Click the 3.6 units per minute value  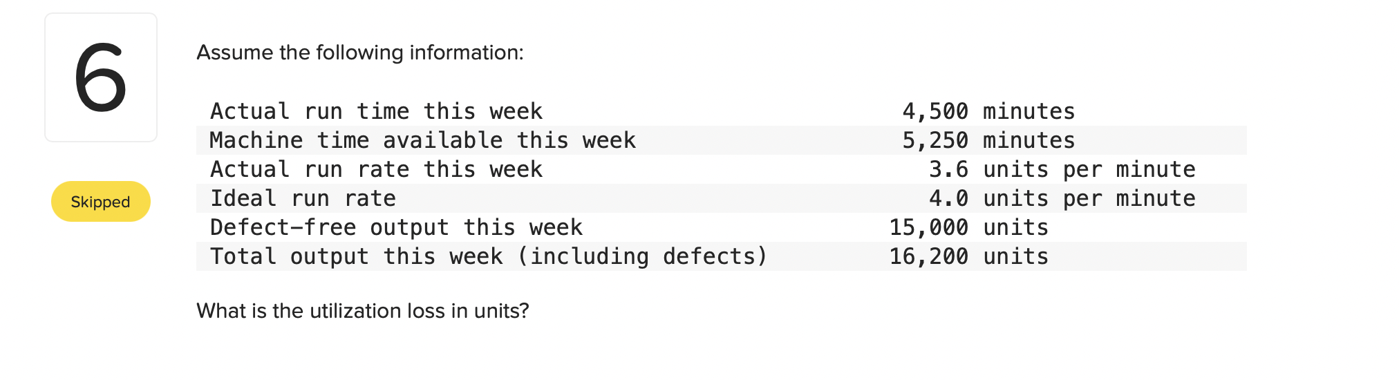pos(1062,169)
